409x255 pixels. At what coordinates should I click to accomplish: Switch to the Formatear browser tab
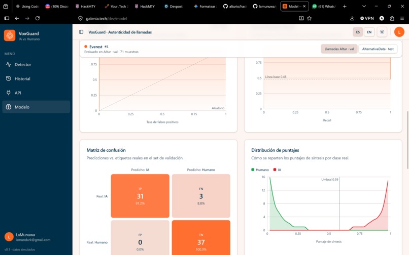pyautogui.click(x=206, y=6)
